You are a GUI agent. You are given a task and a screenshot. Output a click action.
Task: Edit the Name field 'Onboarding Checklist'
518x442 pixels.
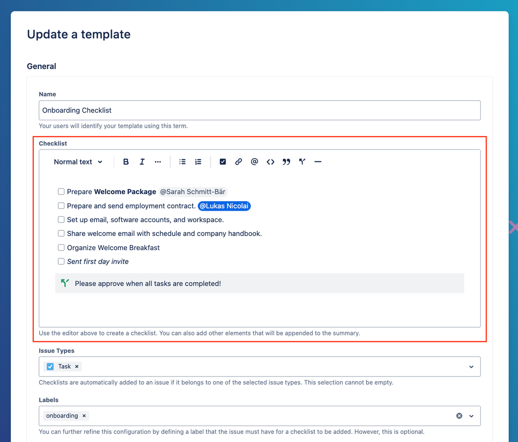(259, 110)
